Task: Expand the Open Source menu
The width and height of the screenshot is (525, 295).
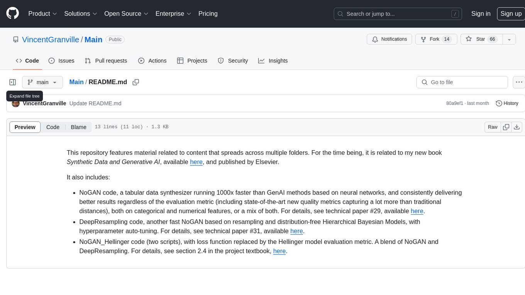Action: pyautogui.click(x=126, y=14)
